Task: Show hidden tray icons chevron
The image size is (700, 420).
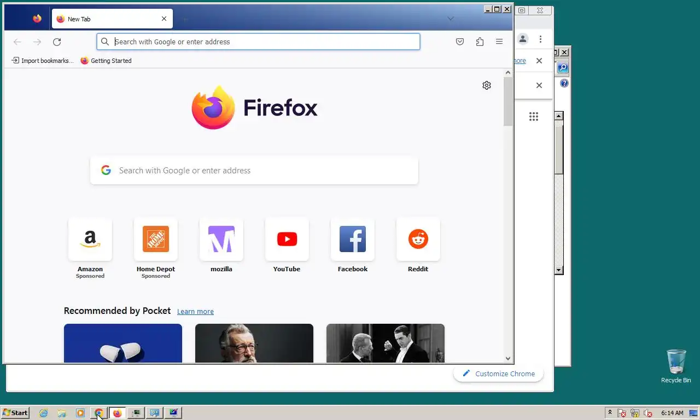Action: pyautogui.click(x=610, y=412)
